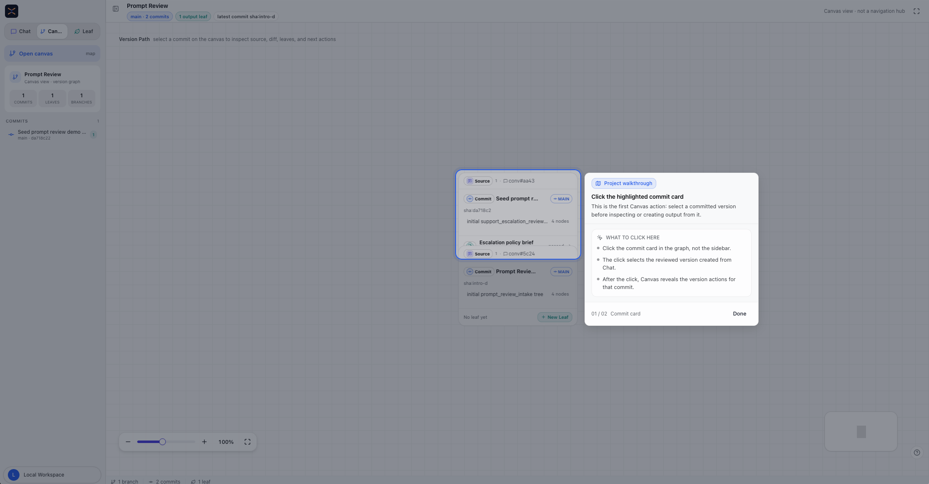Click conv#5c24 conversation link
Image resolution: width=929 pixels, height=484 pixels.
[x=519, y=254]
